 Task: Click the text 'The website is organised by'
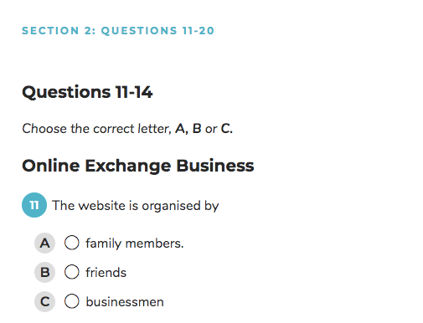coord(136,206)
